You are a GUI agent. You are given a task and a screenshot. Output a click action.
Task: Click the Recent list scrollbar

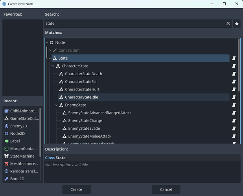pos(40,132)
